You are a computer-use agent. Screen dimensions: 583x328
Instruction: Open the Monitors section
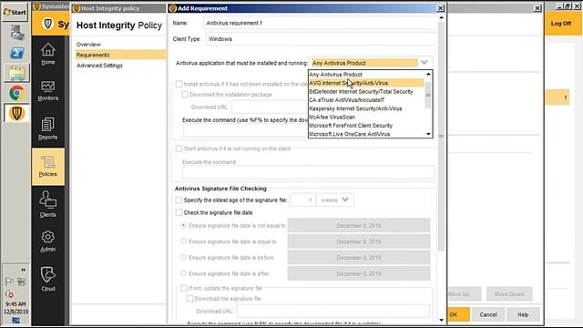48,91
